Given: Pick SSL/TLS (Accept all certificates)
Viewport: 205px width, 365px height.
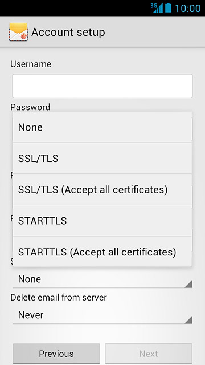Looking at the screenshot, I should [102, 189].
